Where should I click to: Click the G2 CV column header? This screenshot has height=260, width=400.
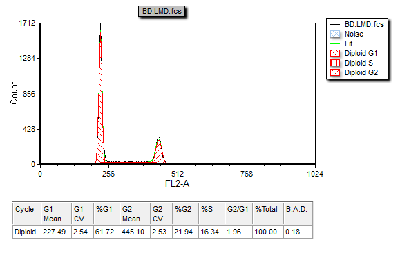point(161,213)
